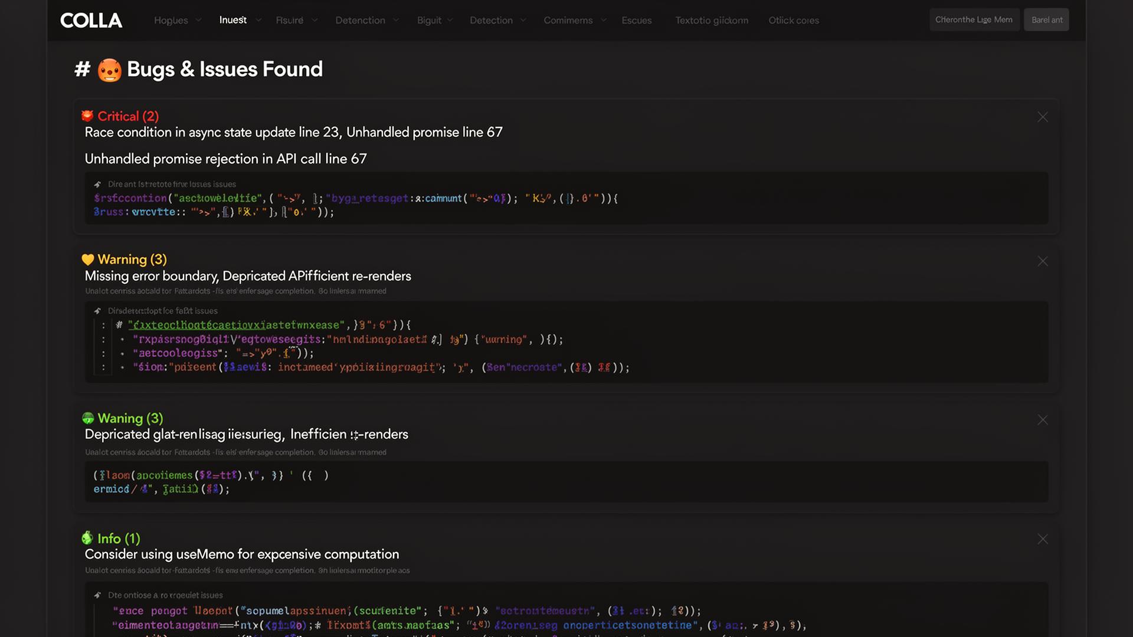Screen dimensions: 1133x637
Task: Click the green Info severity icon
Action: (87, 538)
